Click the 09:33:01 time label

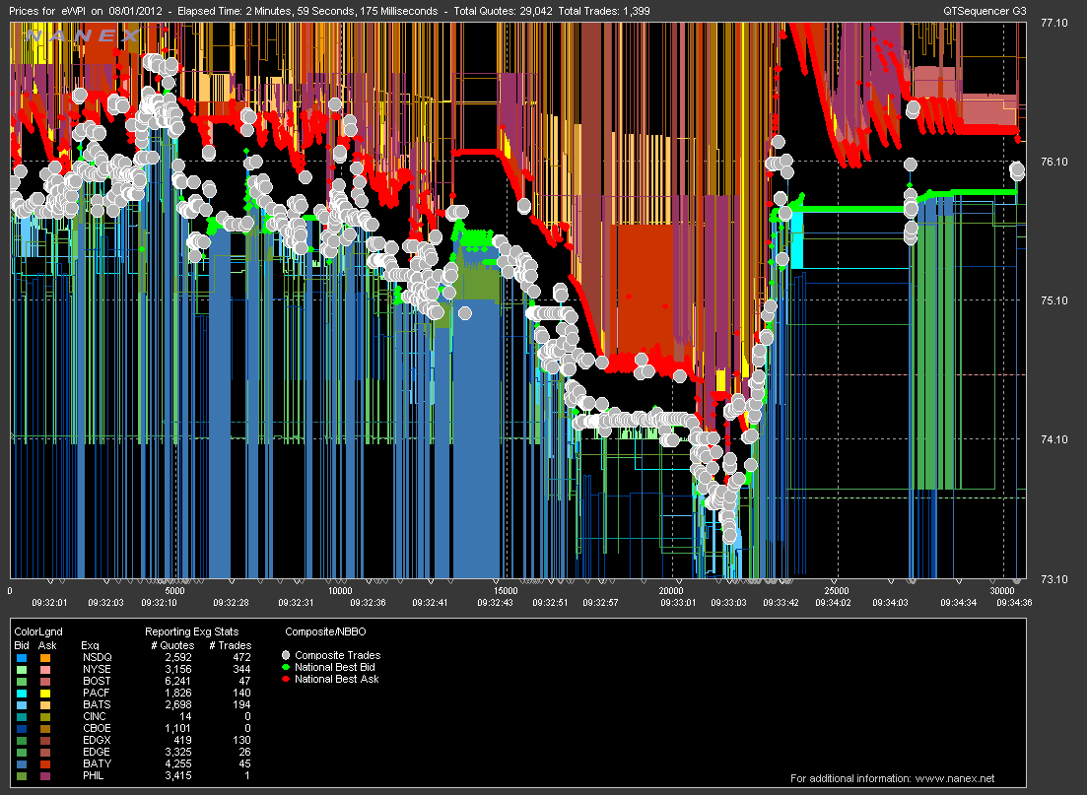coord(678,603)
